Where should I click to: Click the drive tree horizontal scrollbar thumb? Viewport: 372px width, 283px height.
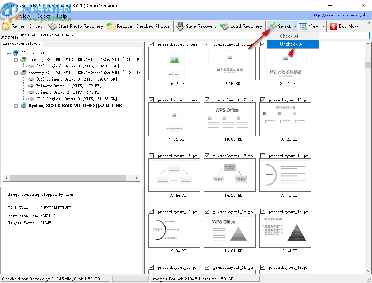point(68,178)
